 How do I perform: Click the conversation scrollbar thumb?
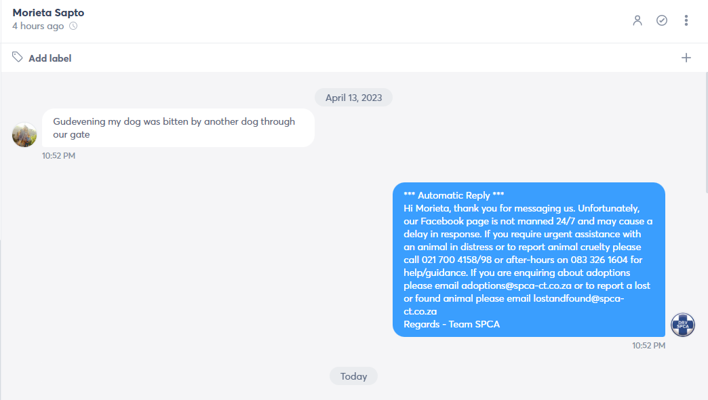pos(706,133)
